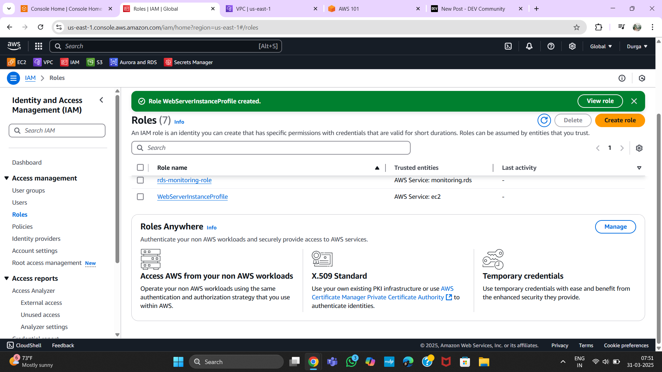
Task: Open the Secrets Manager shortcut
Action: (x=188, y=62)
